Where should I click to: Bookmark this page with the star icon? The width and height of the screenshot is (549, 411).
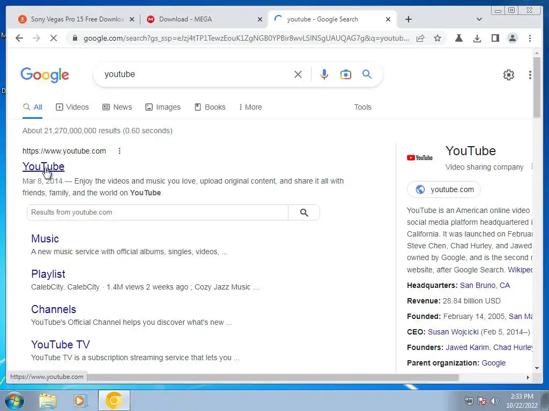click(x=437, y=38)
